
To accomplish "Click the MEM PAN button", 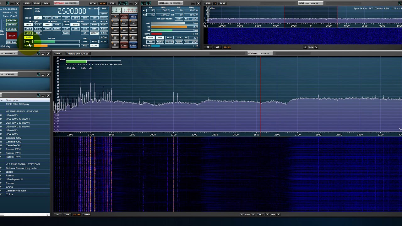I will tap(12, 42).
